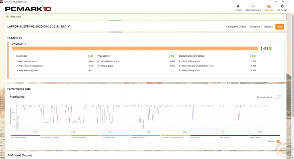Click the Digital Content Creation heading
Image resolution: width=294 pixels, height=159 pixels.
coord(191,56)
